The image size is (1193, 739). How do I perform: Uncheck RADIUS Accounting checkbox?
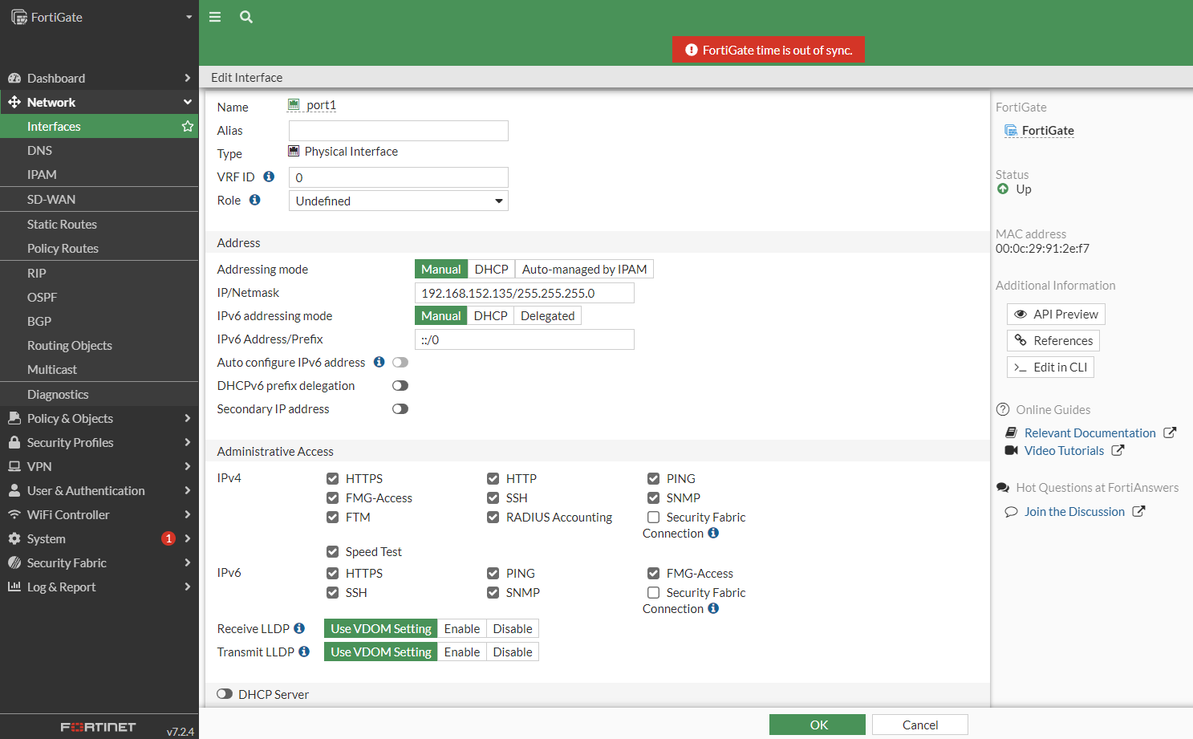(x=493, y=517)
